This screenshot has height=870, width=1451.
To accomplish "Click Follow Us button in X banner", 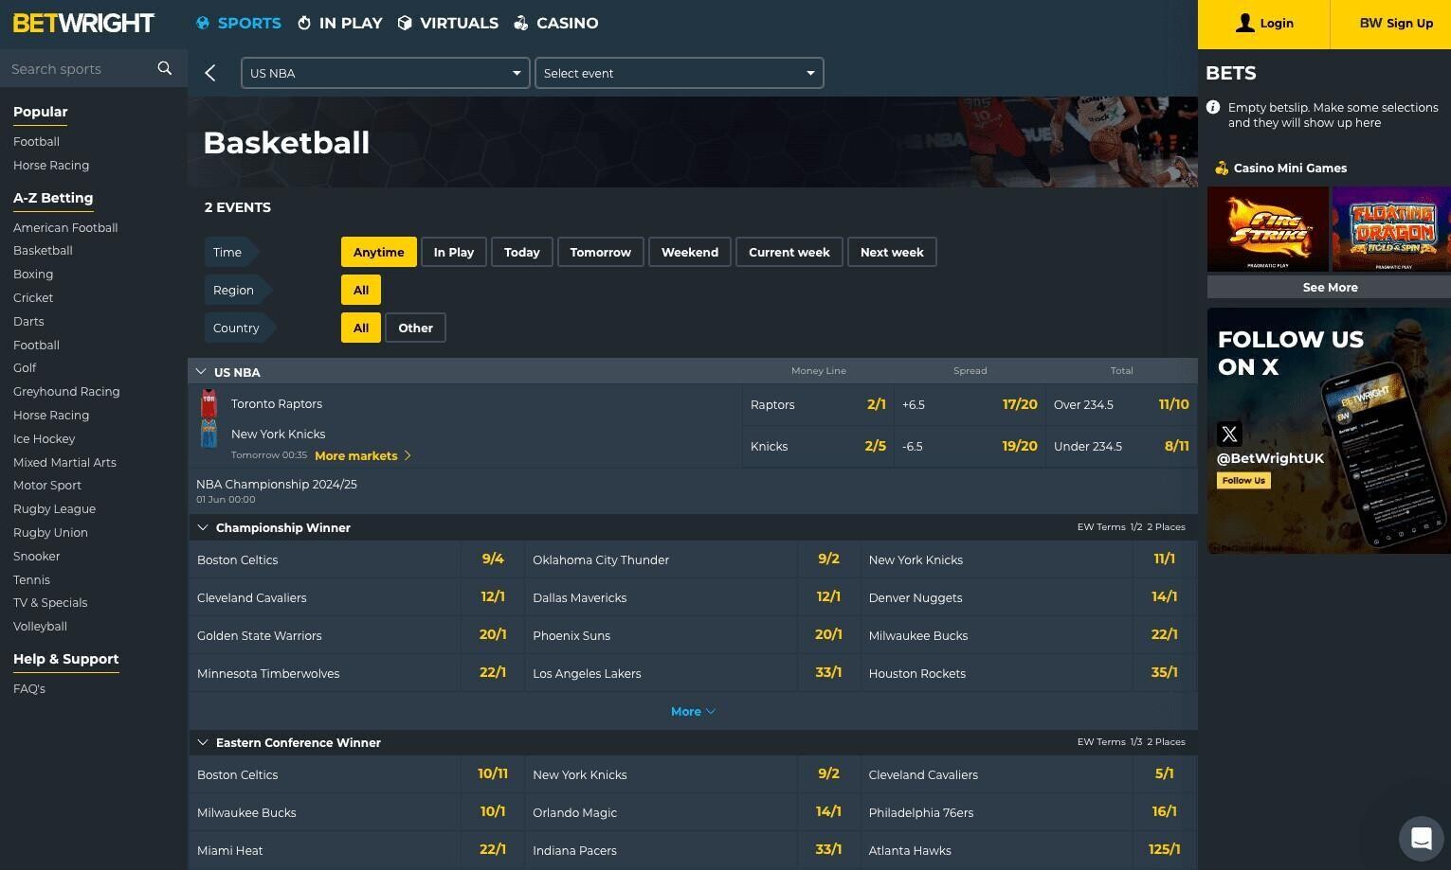I will pos(1243,480).
